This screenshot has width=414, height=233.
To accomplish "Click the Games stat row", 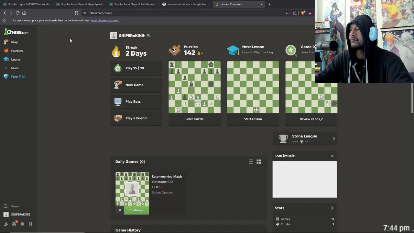I will point(305,219).
